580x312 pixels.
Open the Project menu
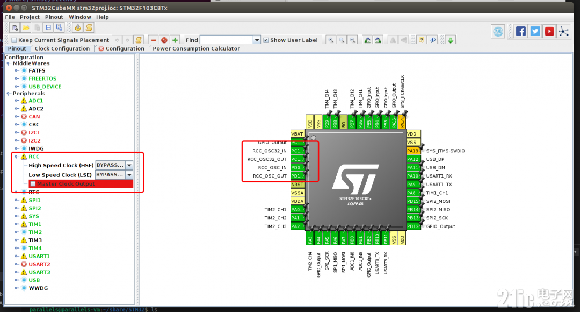[30, 17]
